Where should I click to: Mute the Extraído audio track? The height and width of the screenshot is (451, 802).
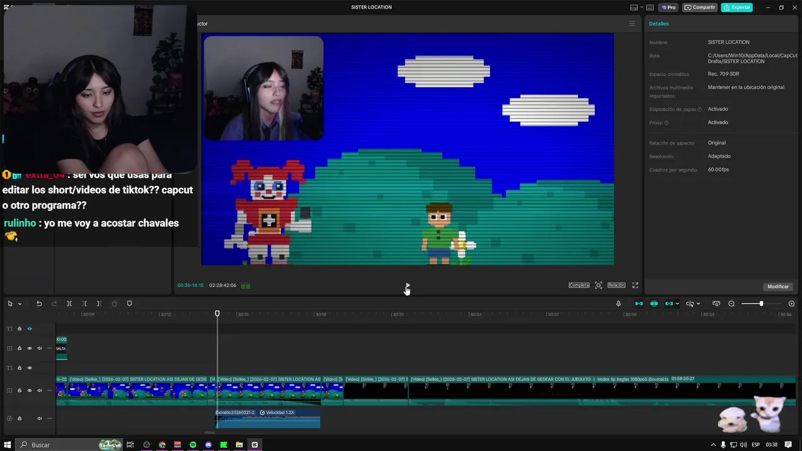click(39, 418)
